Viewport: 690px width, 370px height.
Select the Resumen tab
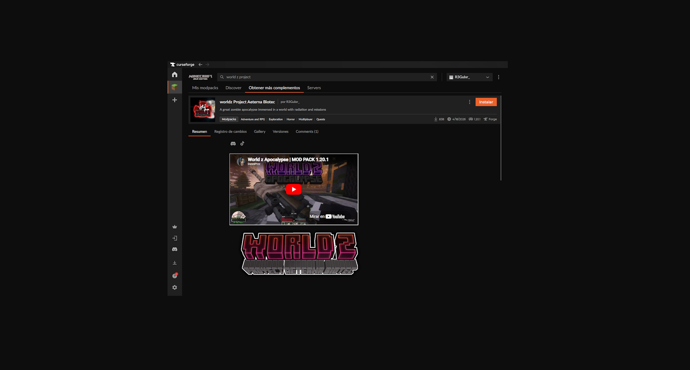coord(200,131)
